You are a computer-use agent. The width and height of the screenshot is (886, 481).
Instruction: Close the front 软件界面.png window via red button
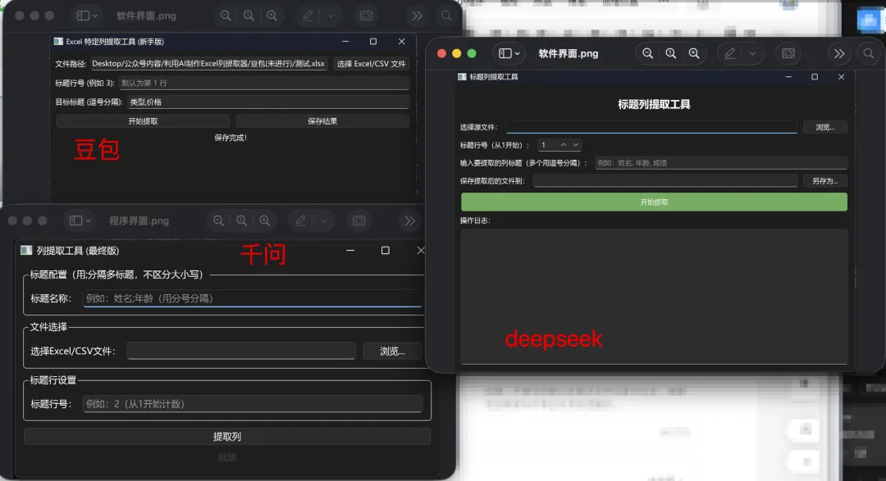(x=442, y=53)
